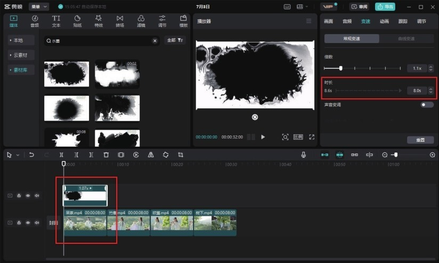Screen dimensions: 439x263
Task: Select the mirror flip tool
Action: point(151,155)
